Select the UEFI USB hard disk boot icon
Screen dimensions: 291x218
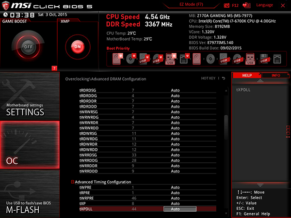(x=145, y=59)
